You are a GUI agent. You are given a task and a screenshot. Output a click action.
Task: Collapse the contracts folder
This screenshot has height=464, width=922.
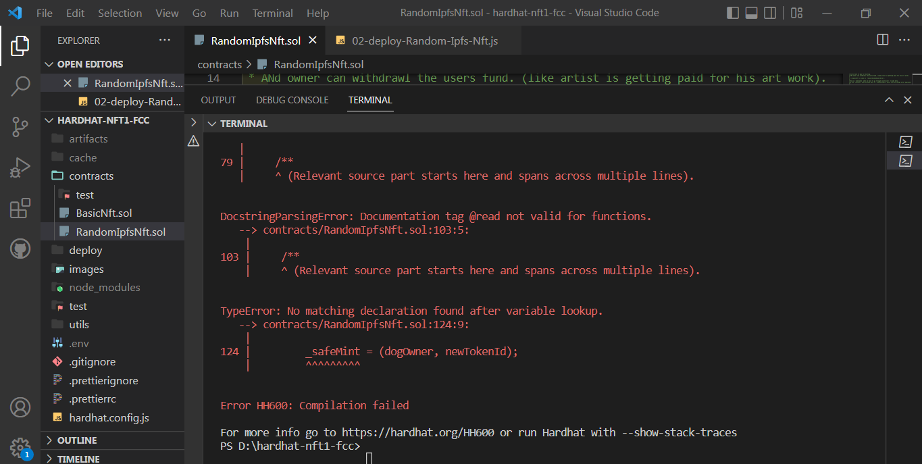[91, 176]
